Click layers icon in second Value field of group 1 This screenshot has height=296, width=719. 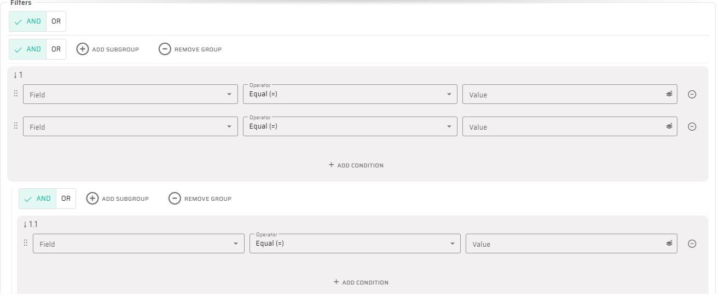669,126
